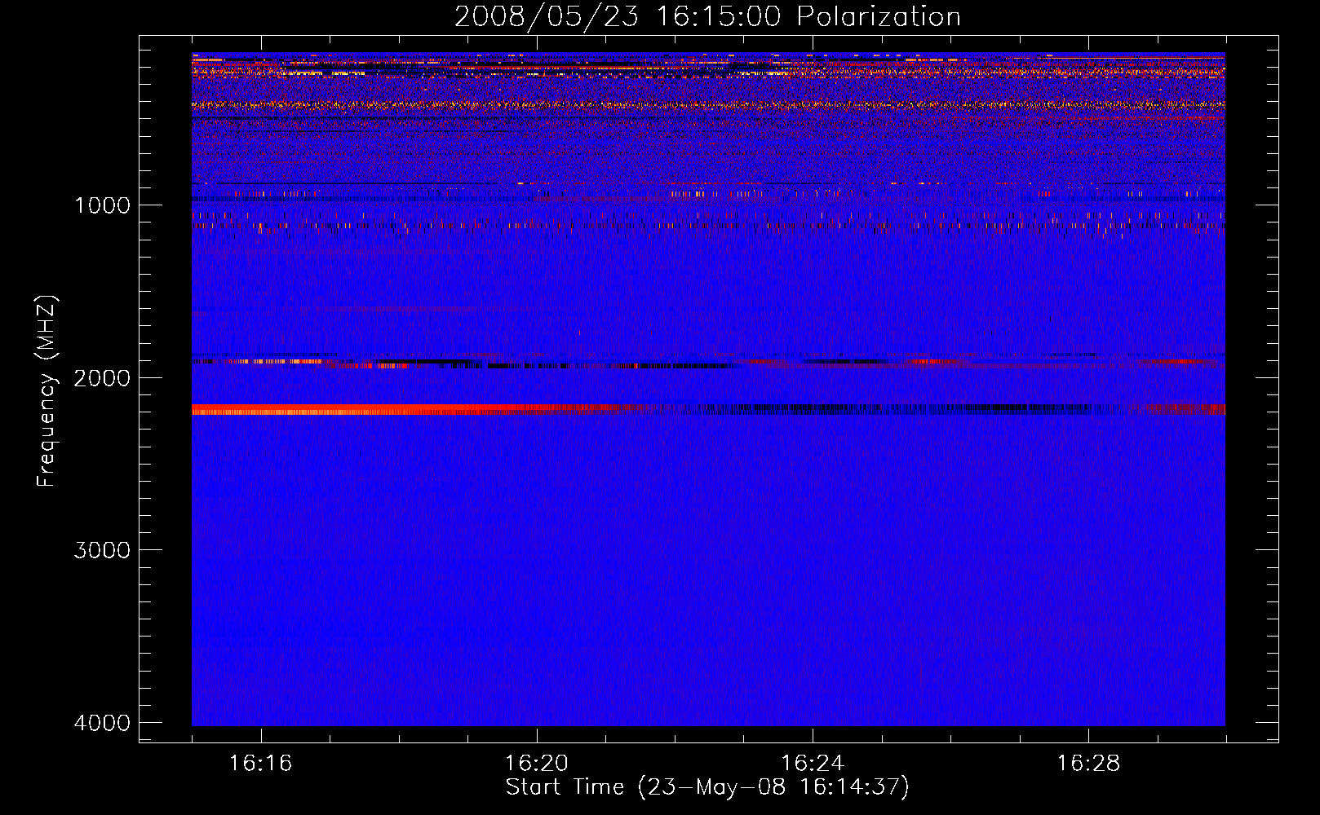
Task: Click the "Frequency (MHZ)" axis label
Action: pyautogui.click(x=47, y=391)
